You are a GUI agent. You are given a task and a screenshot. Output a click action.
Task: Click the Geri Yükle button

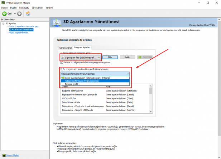coord(145,57)
